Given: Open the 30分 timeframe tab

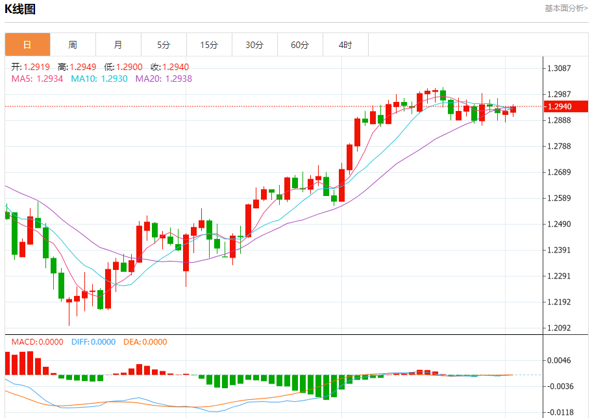Looking at the screenshot, I should click(254, 45).
